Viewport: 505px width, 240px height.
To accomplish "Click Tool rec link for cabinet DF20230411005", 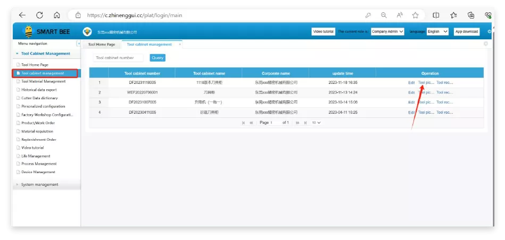I will pos(445,113).
